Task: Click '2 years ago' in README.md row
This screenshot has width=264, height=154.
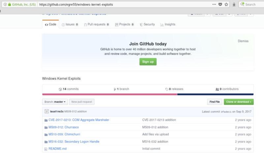Action: tap(243, 149)
